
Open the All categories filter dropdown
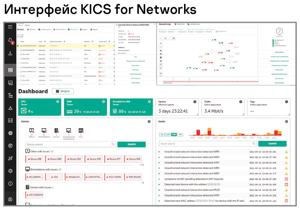(x=200, y=32)
